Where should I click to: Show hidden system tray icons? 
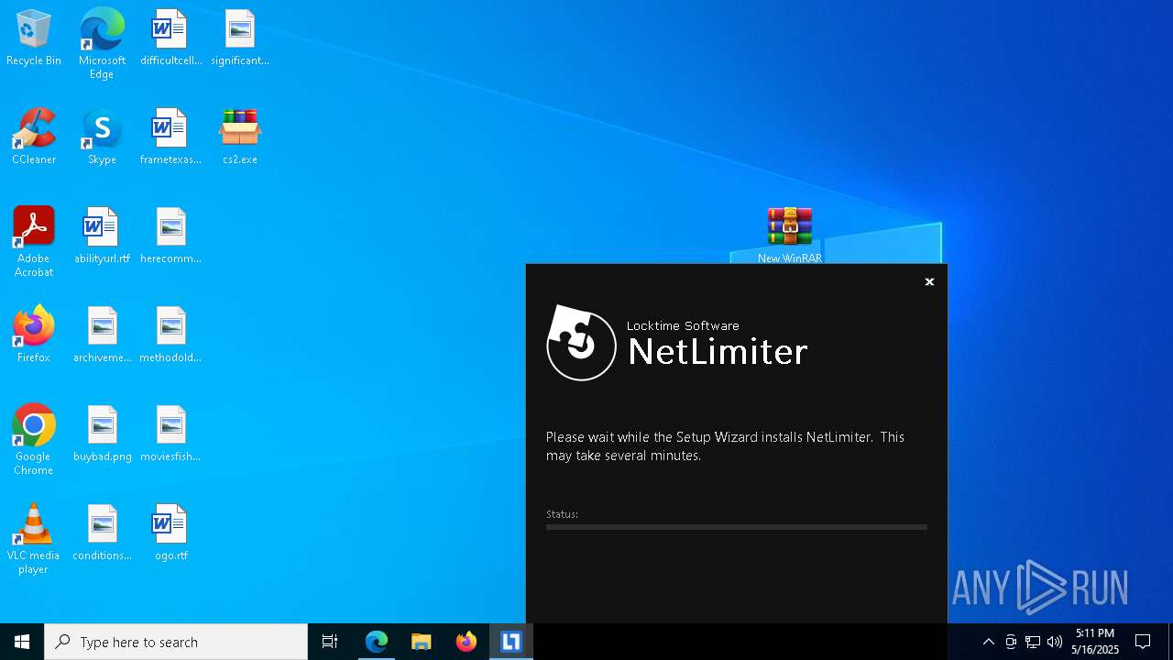click(988, 642)
